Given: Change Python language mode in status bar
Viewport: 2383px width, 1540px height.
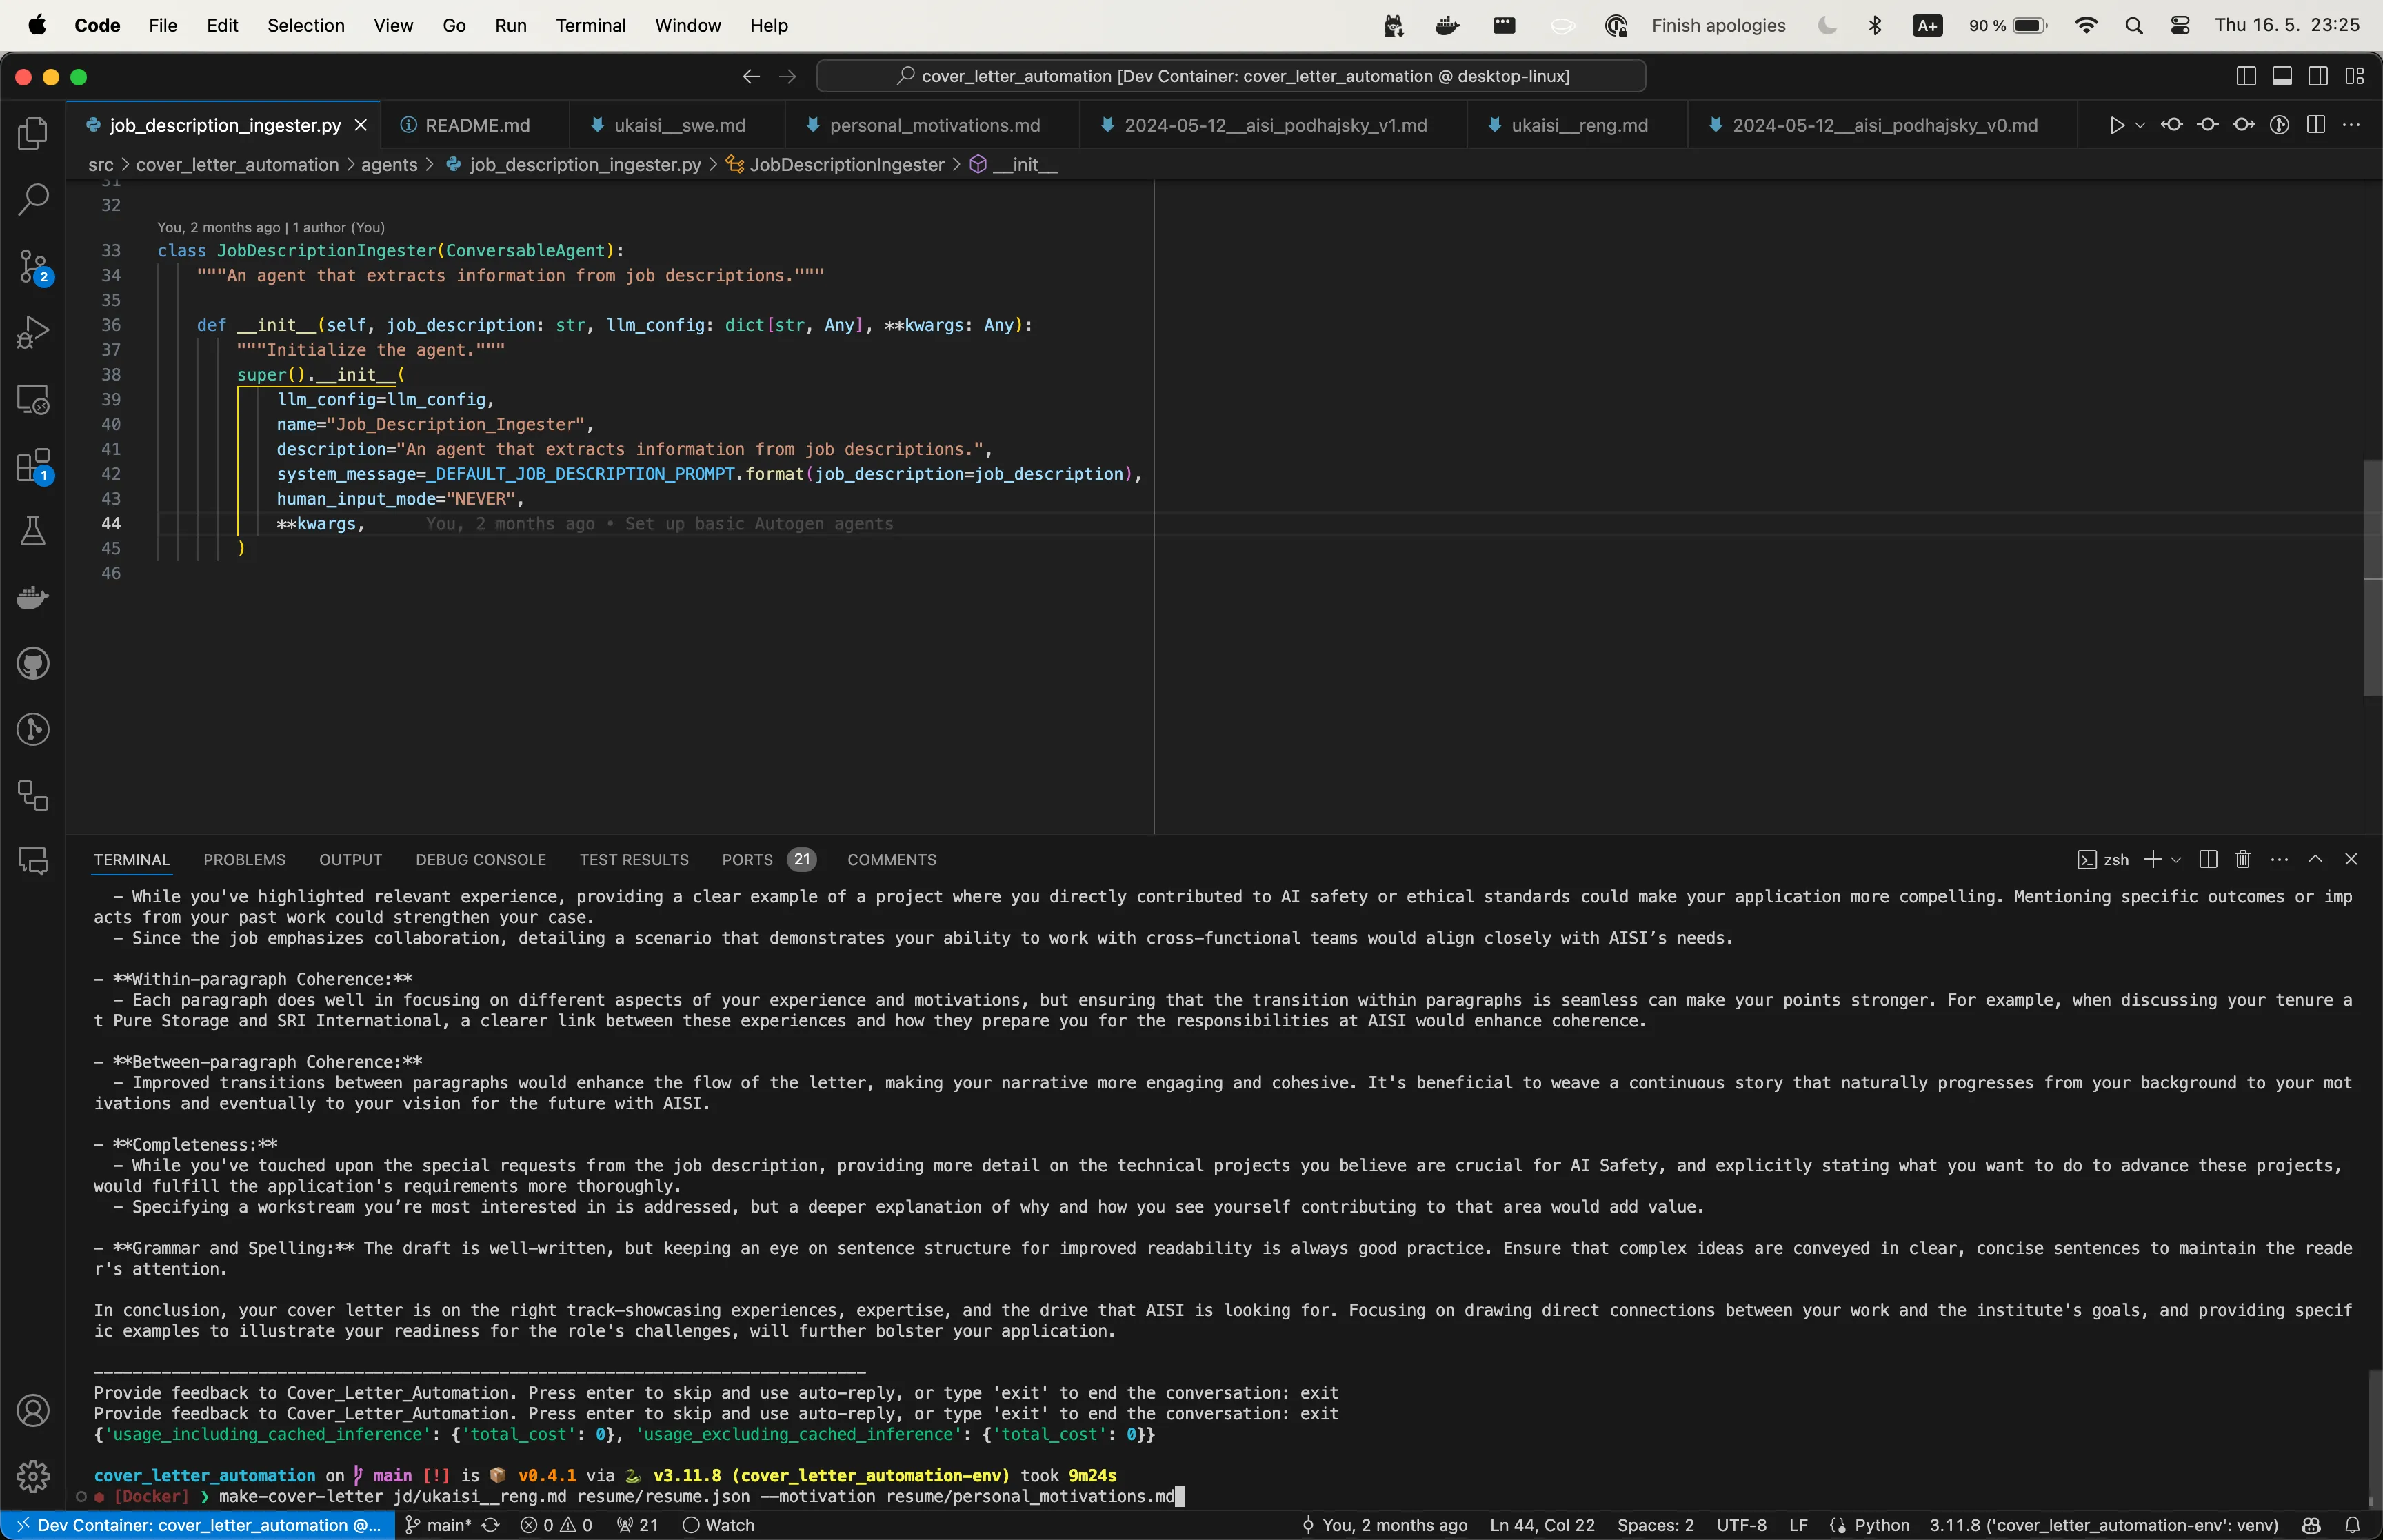Looking at the screenshot, I should coord(1881,1525).
